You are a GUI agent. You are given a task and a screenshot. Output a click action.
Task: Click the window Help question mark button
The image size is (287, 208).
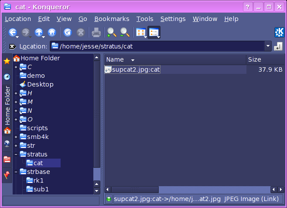248,7
